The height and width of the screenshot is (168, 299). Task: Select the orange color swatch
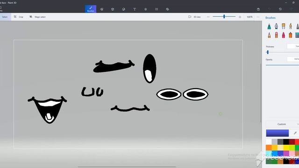(269, 147)
